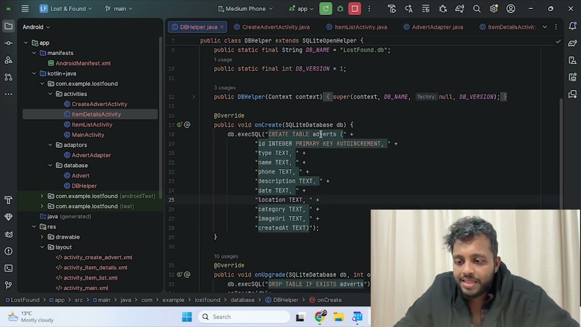Screen dimensions: 581x327
Task: Click the override gutter icon beside onCreate
Action: pyautogui.click(x=179, y=125)
